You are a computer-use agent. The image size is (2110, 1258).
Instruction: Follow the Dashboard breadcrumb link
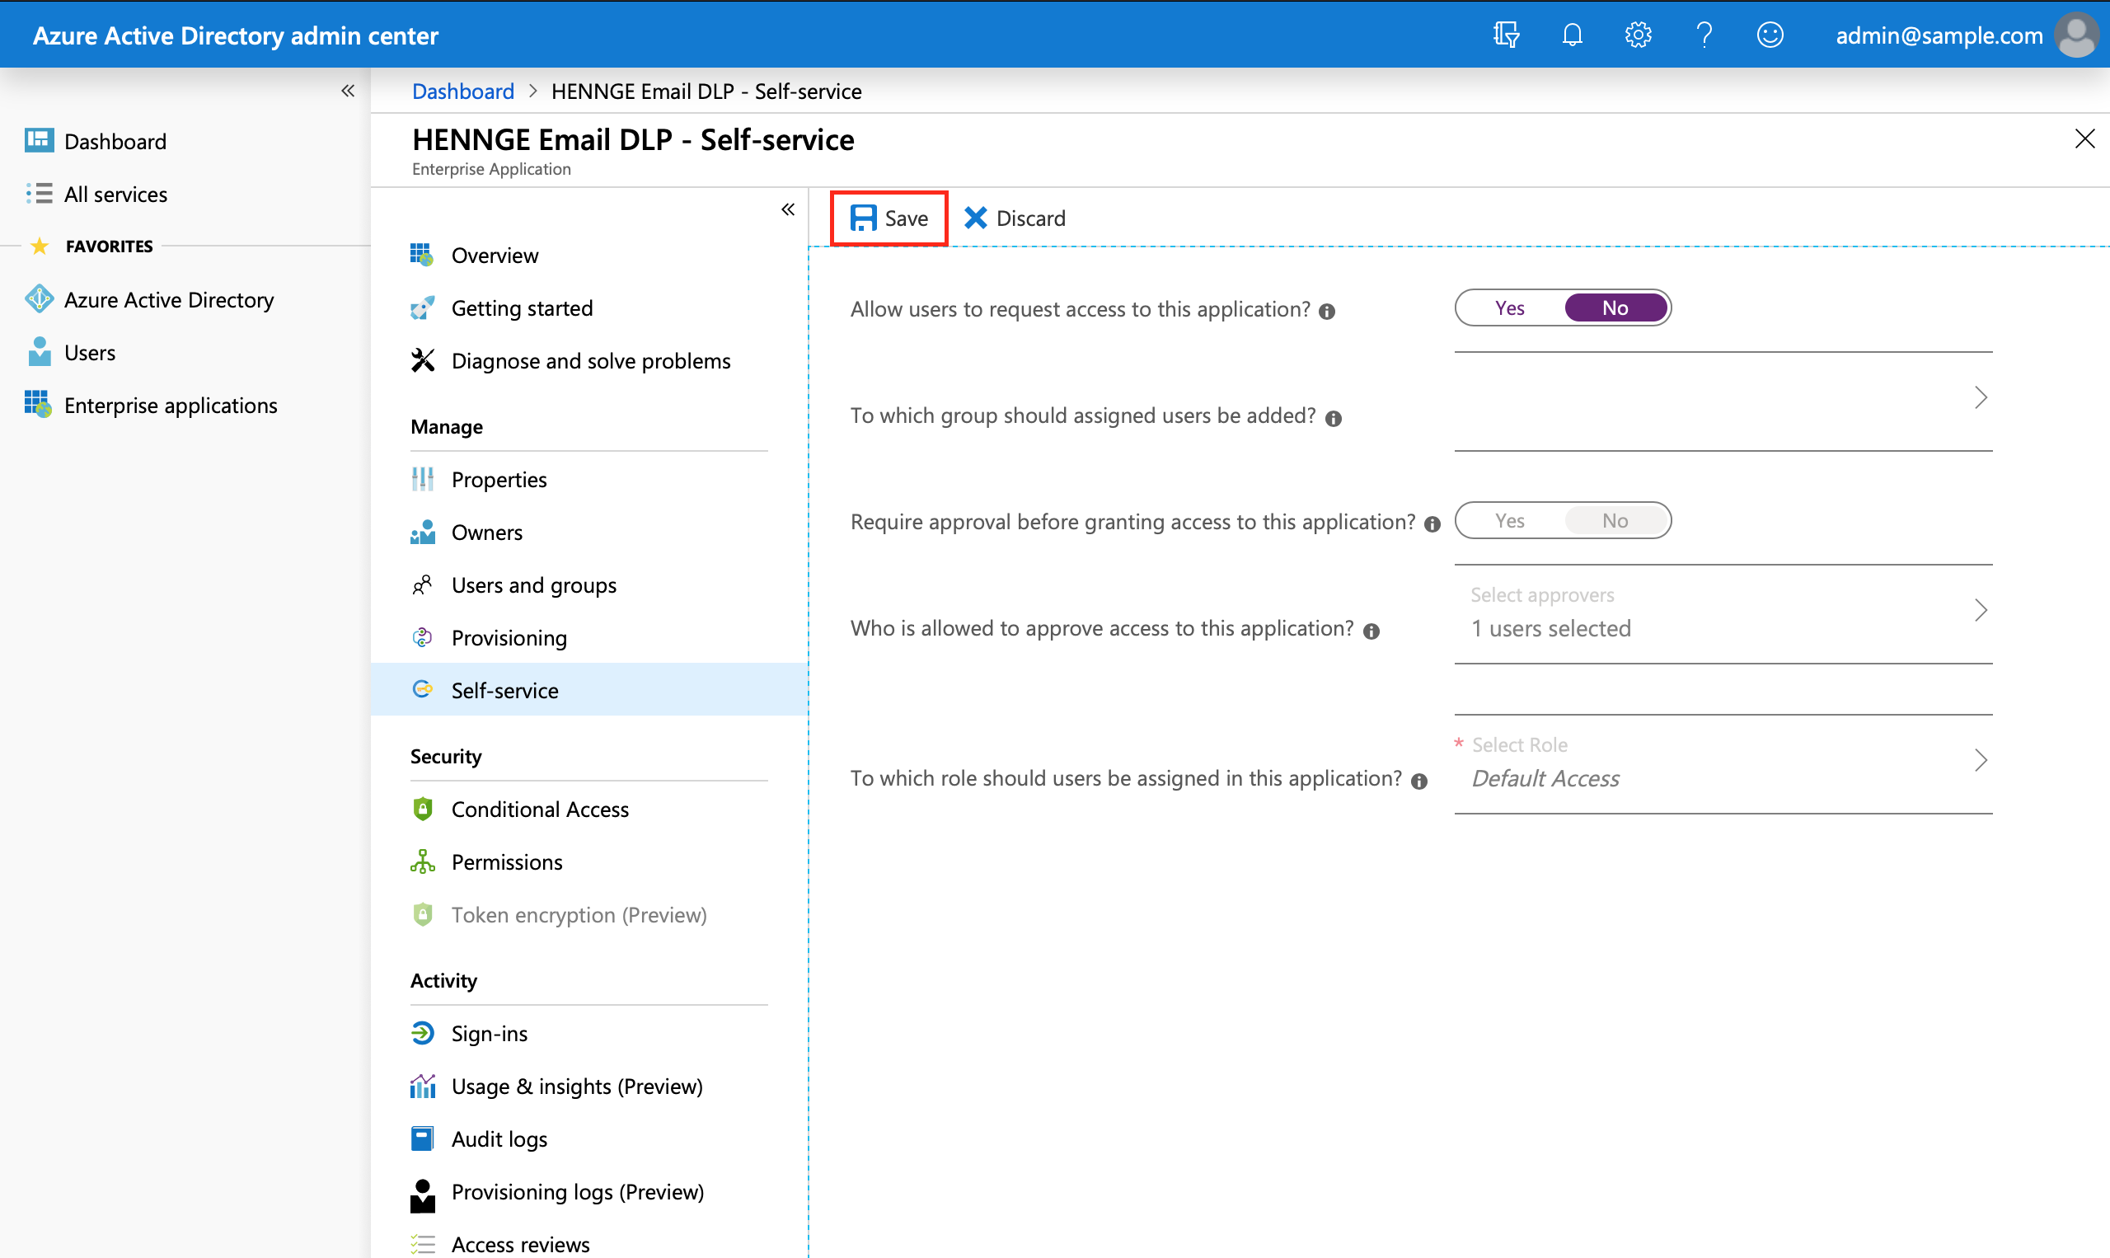462,91
